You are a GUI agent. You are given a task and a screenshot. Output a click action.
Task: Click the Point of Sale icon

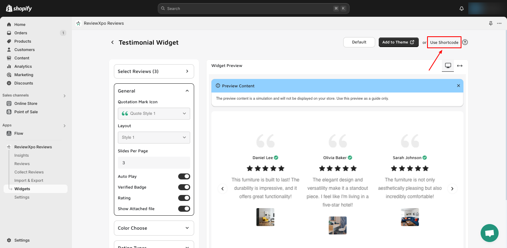(9, 112)
